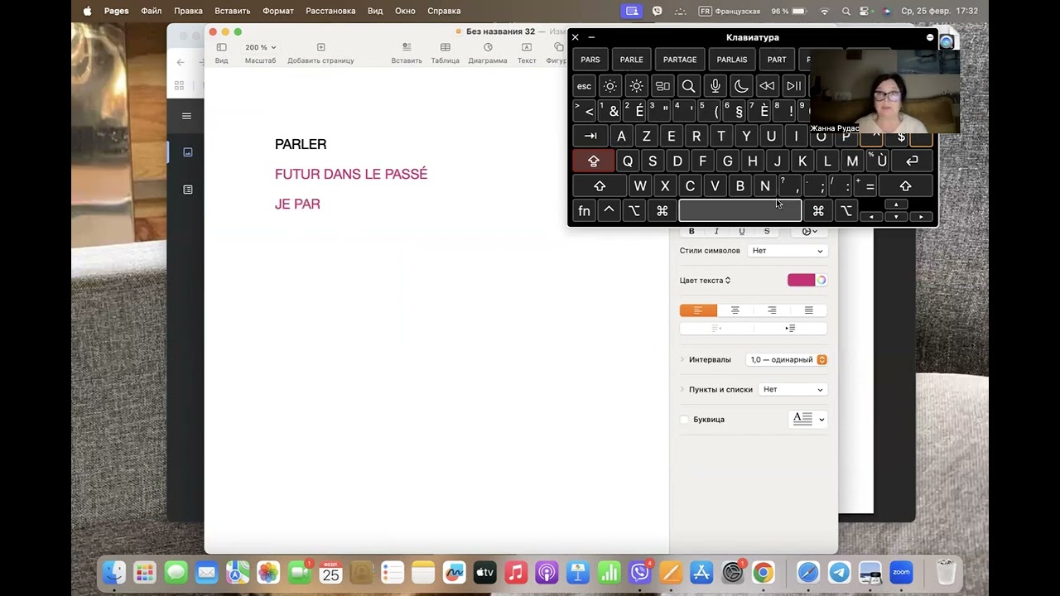Screen dimensions: 1060x596
Task: Click the play/pause key on the on-screen keyboard
Action: pyautogui.click(x=794, y=86)
